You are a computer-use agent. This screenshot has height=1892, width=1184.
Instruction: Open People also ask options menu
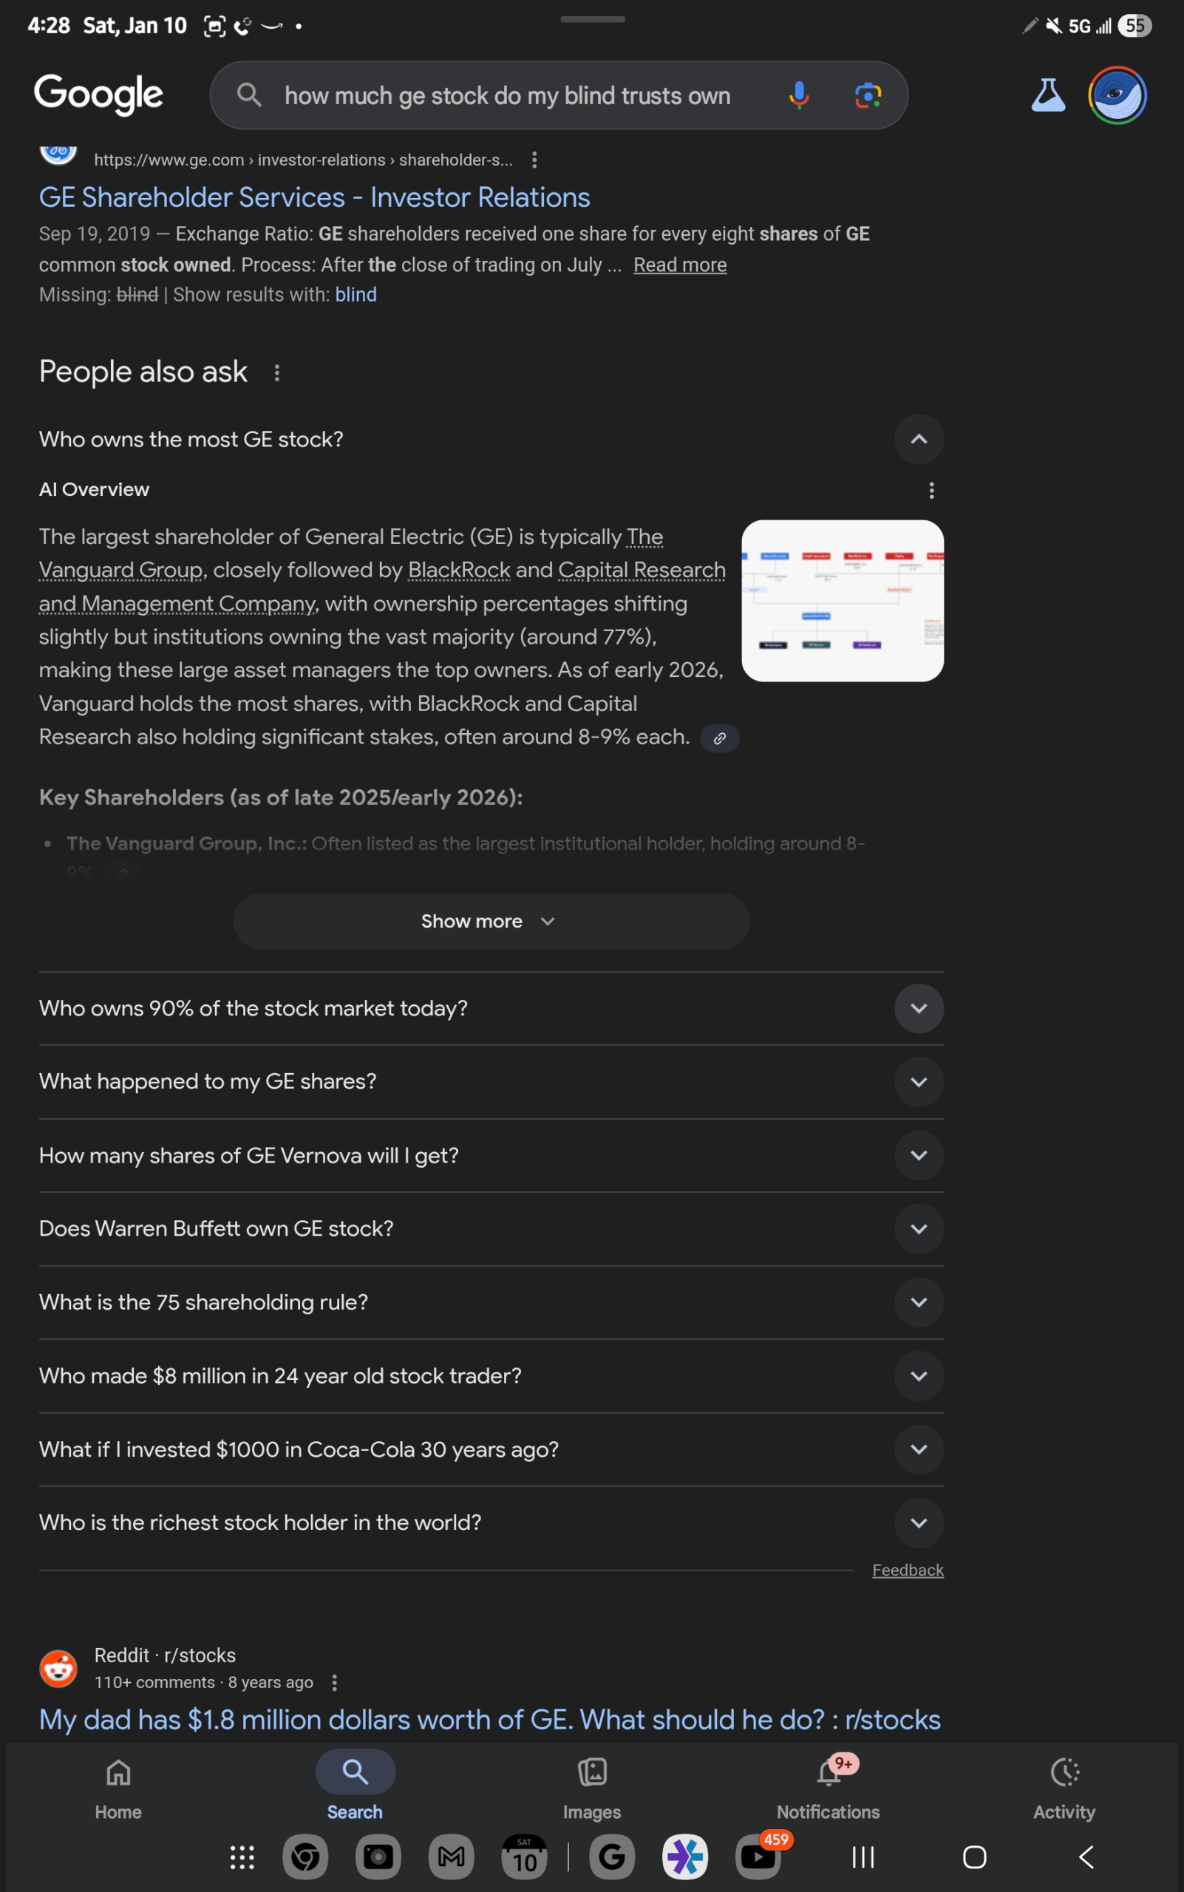click(276, 372)
